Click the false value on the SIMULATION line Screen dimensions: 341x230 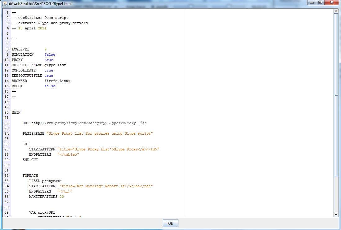(x=50, y=54)
